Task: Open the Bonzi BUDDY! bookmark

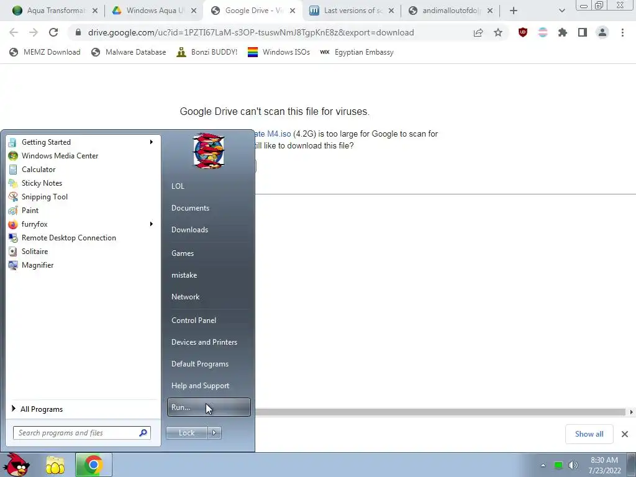Action: click(207, 52)
